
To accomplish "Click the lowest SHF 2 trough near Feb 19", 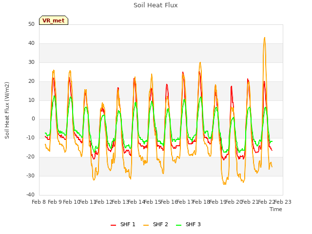I will point(225,184).
